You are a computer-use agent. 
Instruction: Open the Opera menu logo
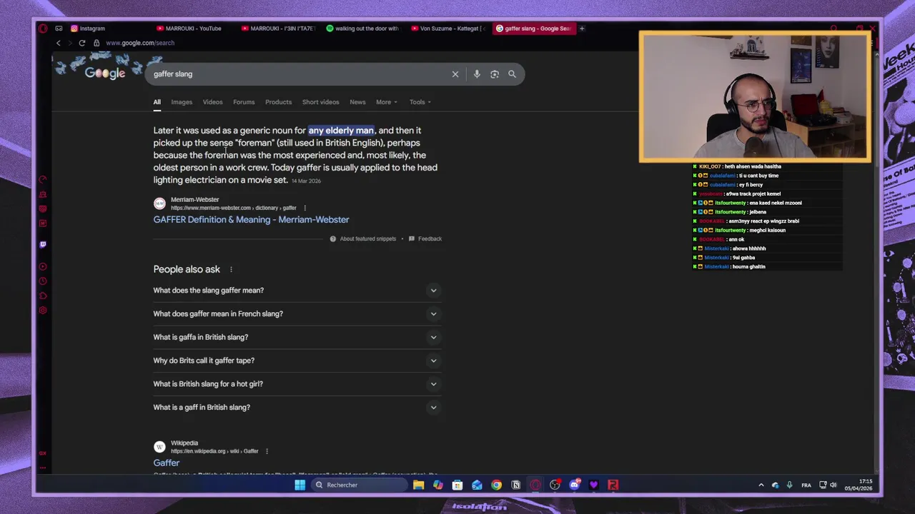click(x=43, y=29)
